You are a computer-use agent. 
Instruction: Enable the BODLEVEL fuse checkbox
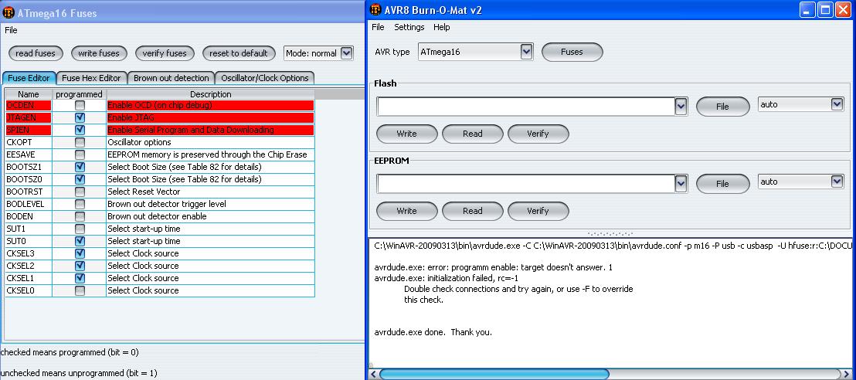tap(80, 204)
